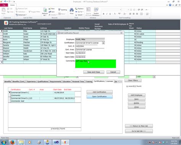Open the Status filter <All> dropdown arrow
Image resolution: width=181 pixels, height=145 pixels.
pyautogui.click(x=154, y=77)
